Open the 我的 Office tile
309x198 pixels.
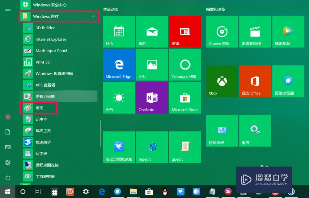pyautogui.click(x=255, y=81)
